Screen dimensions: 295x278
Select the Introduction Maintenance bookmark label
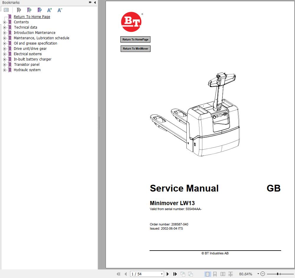(x=35, y=32)
